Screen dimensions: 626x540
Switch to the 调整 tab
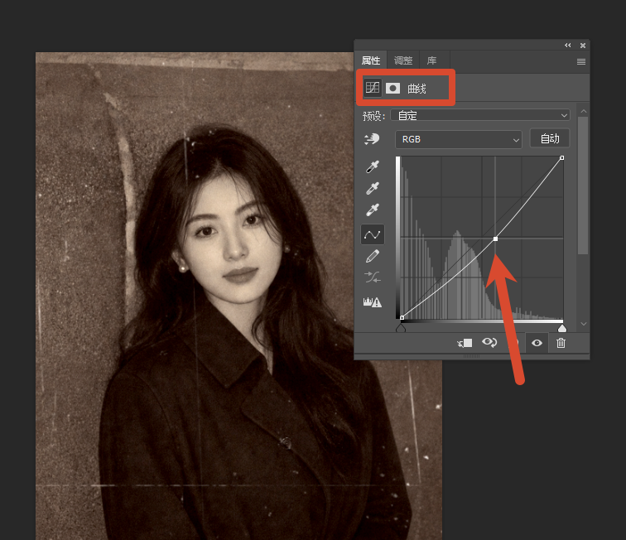pos(402,60)
